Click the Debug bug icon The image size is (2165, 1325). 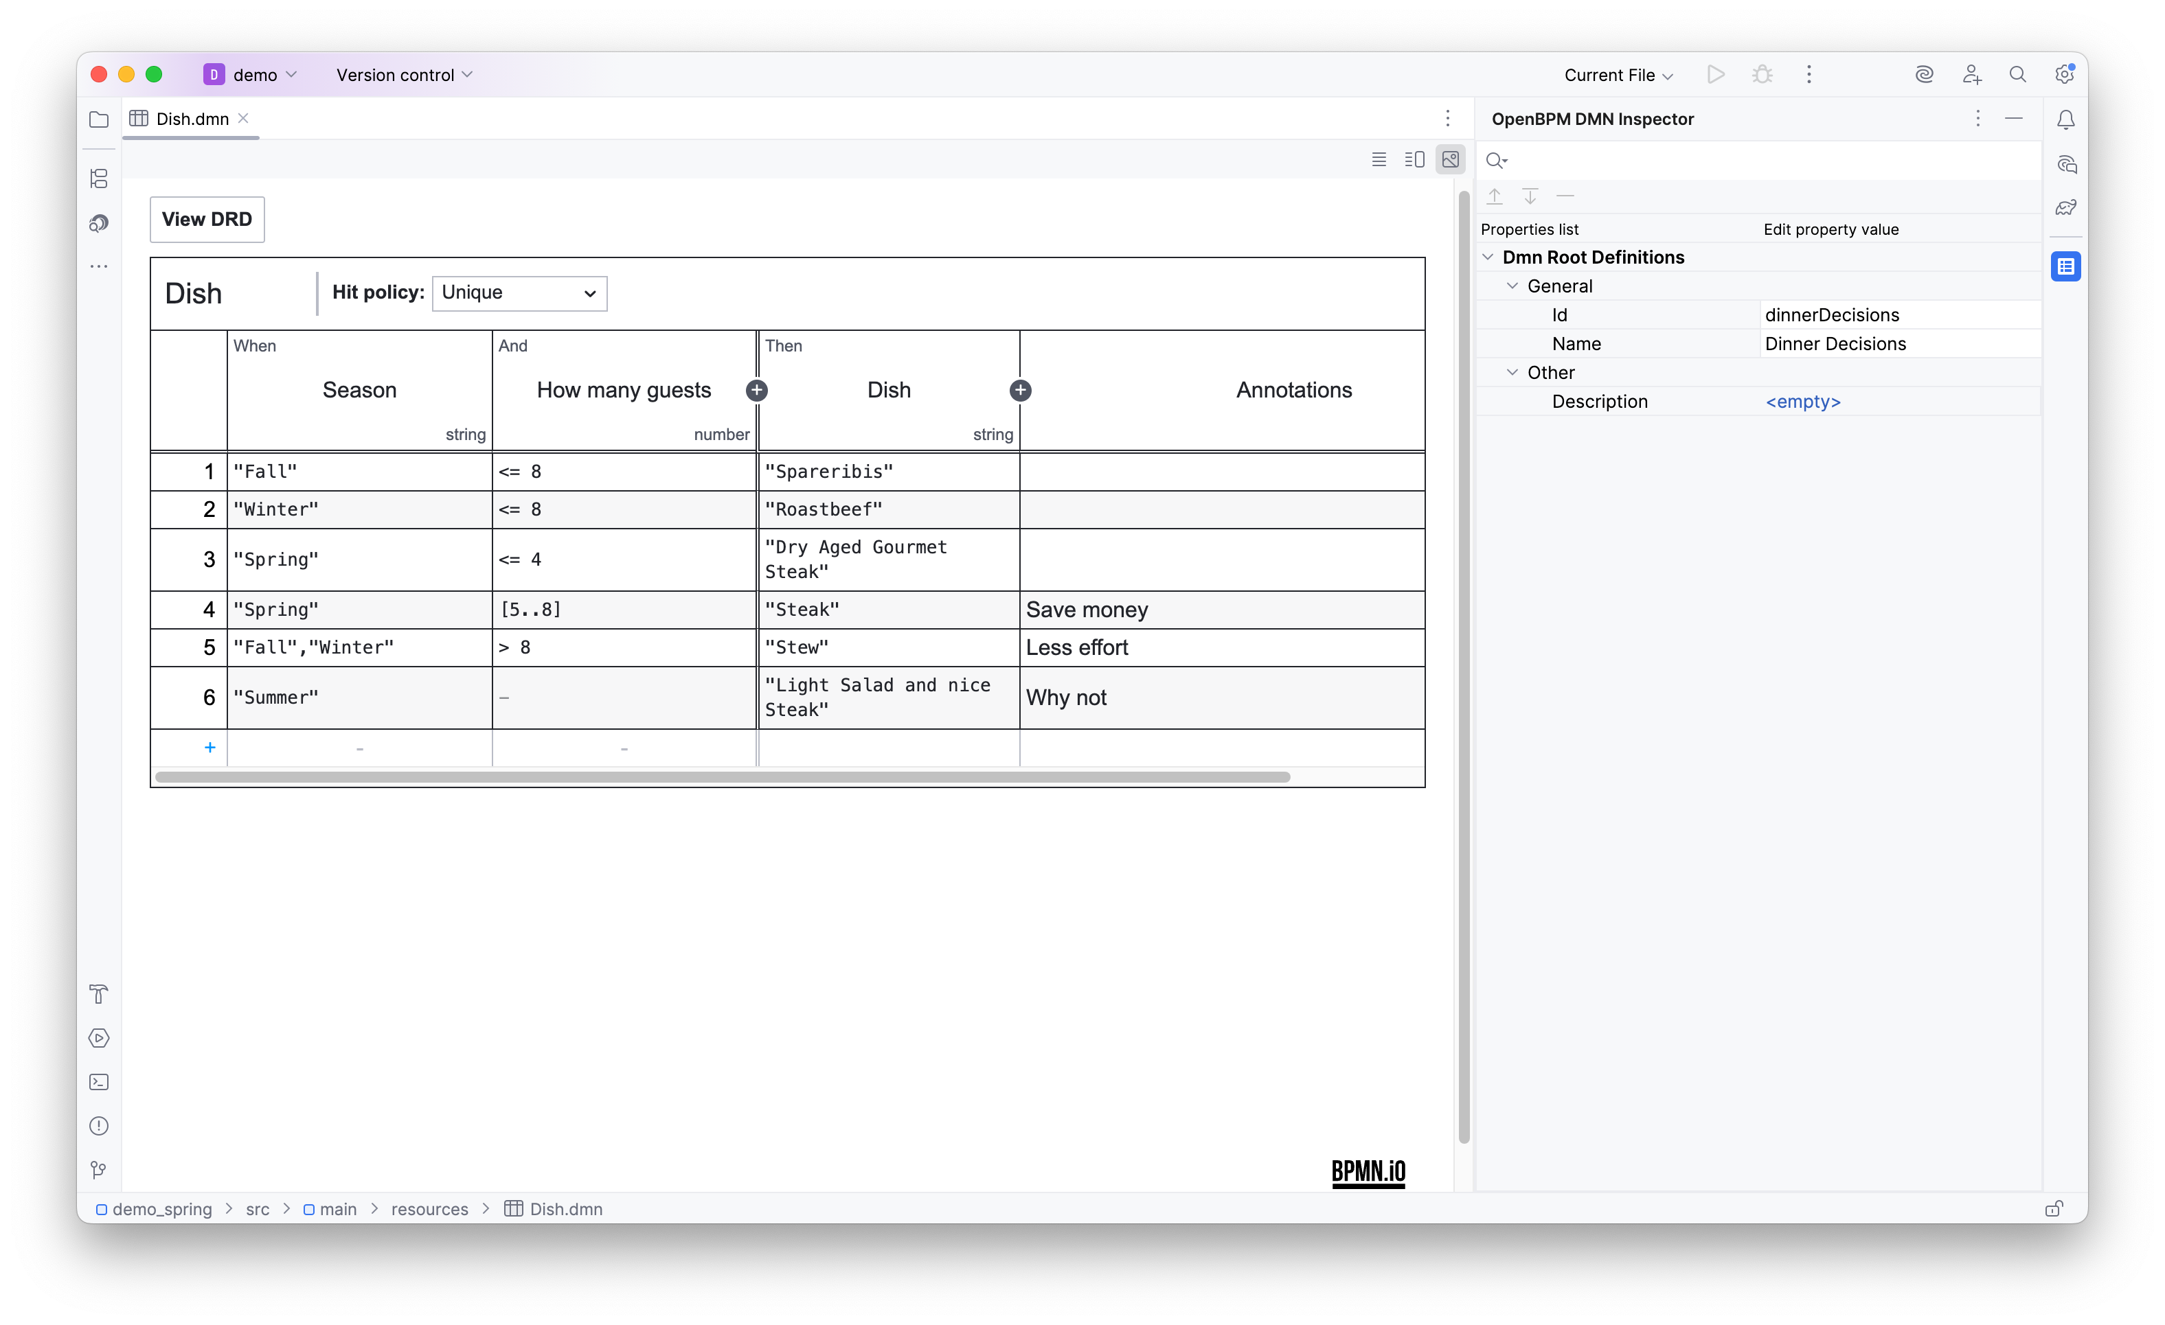(1762, 75)
